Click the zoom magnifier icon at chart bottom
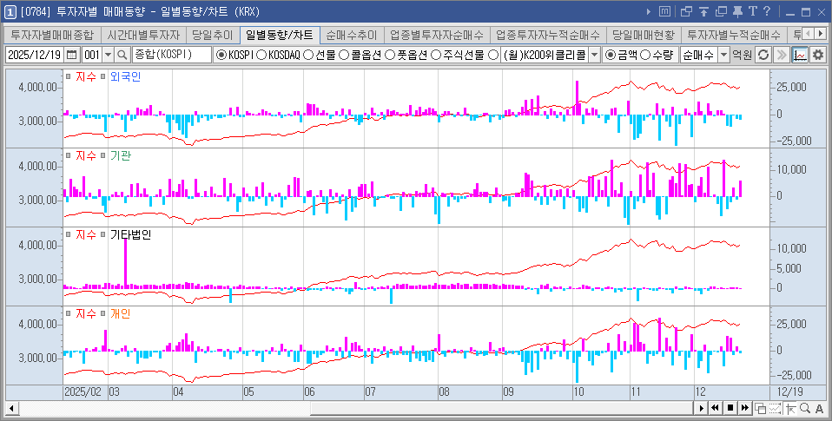This screenshot has width=832, height=421. (805, 408)
